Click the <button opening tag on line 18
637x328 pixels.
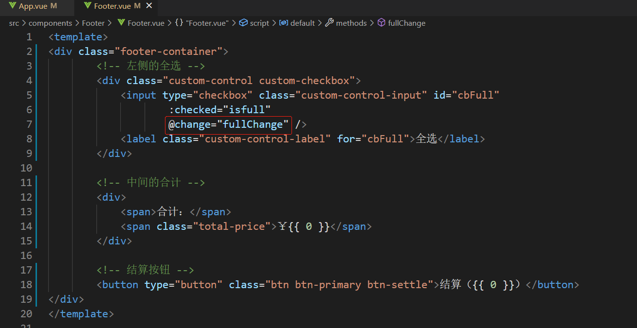[117, 285]
